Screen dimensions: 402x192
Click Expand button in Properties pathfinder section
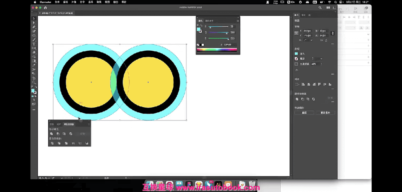[x=331, y=98]
